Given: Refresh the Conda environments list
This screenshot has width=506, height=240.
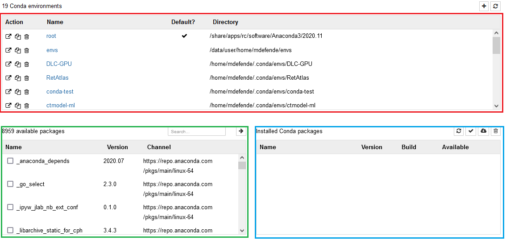Looking at the screenshot, I should tap(495, 6).
